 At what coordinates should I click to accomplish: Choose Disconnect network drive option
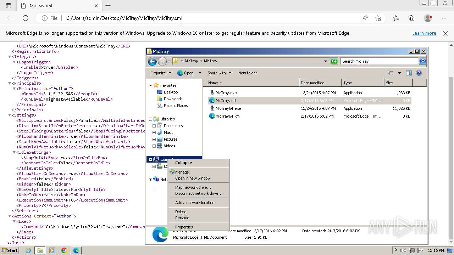click(x=199, y=193)
